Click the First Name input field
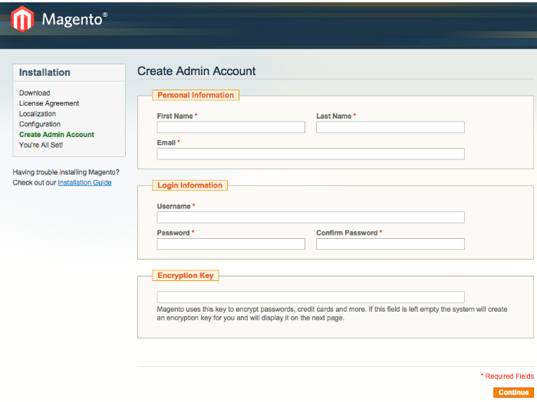This screenshot has width=537, height=402. (231, 127)
